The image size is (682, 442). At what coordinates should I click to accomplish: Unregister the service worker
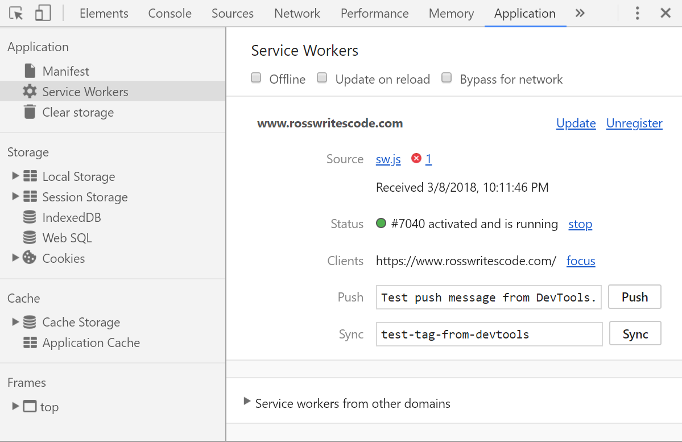pyautogui.click(x=634, y=123)
